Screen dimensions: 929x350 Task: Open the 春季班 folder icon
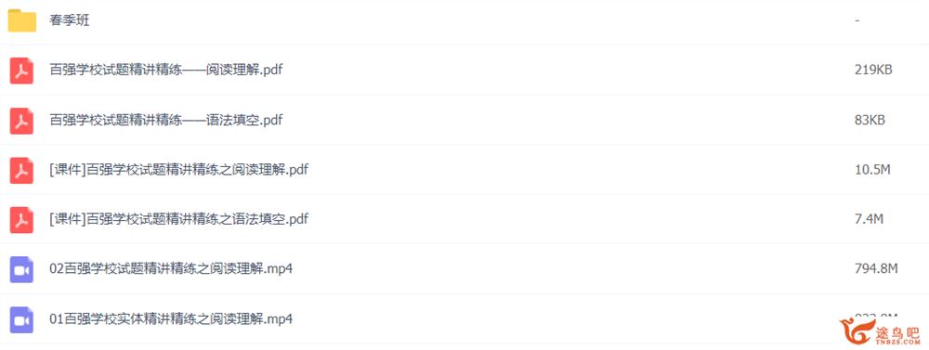pyautogui.click(x=22, y=20)
